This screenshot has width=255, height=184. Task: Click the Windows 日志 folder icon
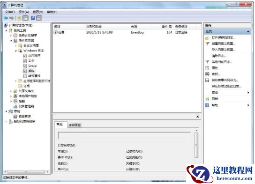20,51
